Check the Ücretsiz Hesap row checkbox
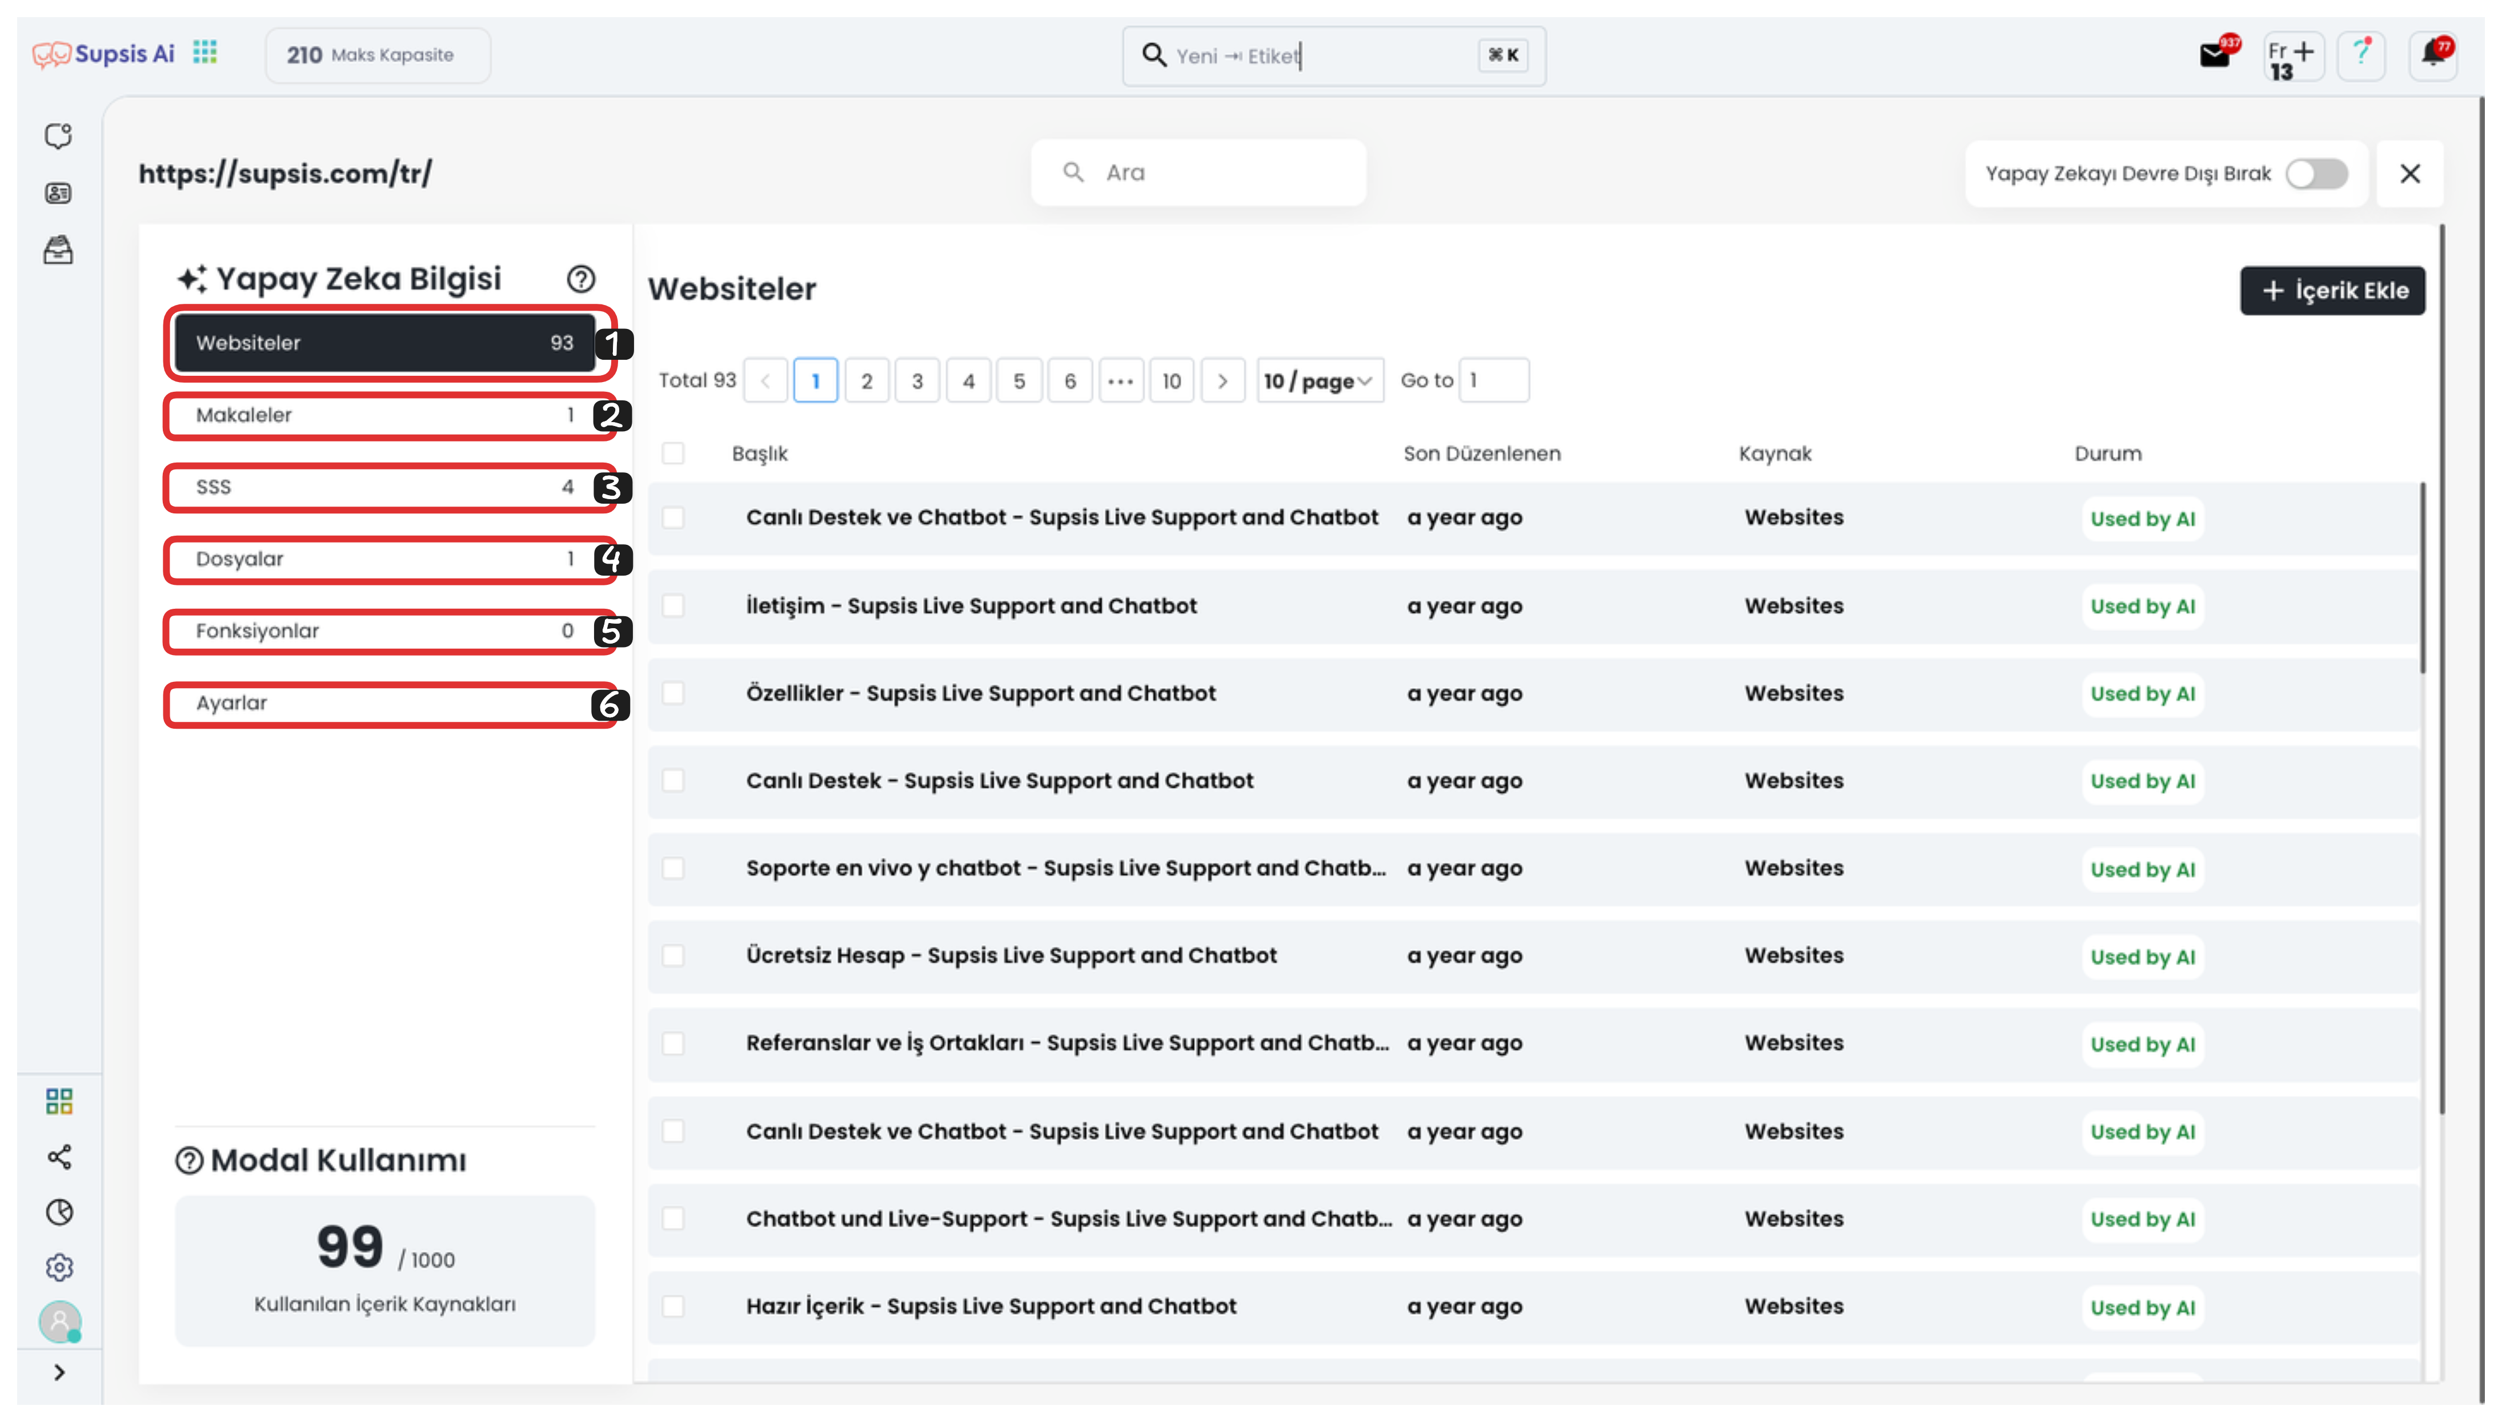 pos(673,955)
